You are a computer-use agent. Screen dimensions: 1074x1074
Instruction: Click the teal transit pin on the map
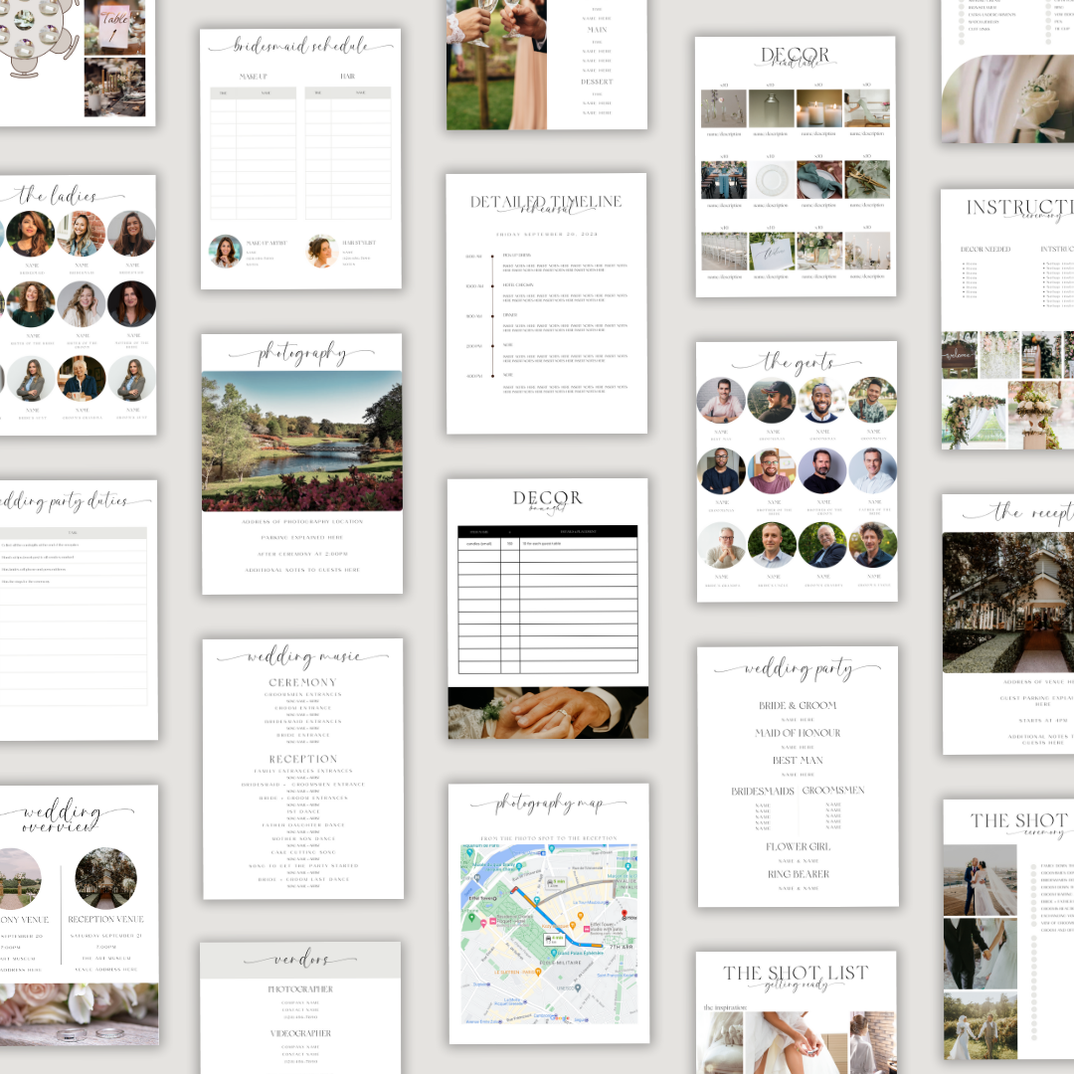click(x=536, y=901)
